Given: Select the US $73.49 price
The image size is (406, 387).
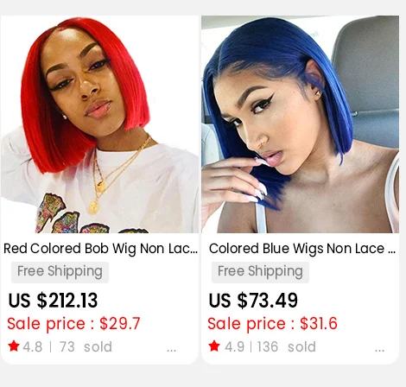Looking at the screenshot, I should click(253, 301).
